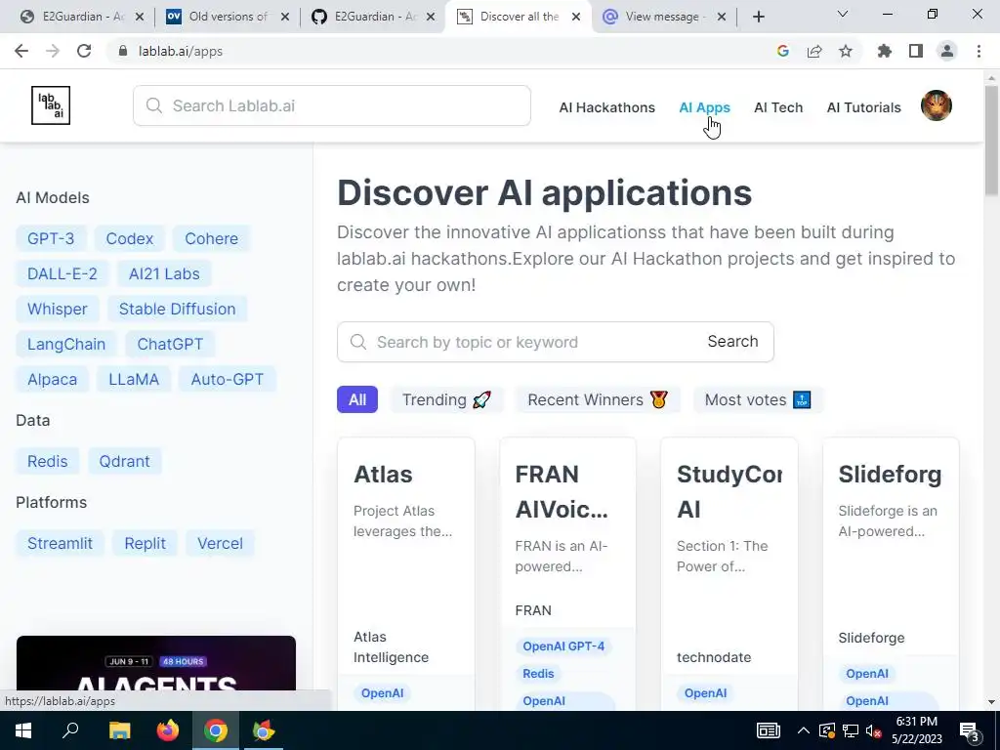Open AI Tech in the navigation
Image resolution: width=1000 pixels, height=750 pixels.
pyautogui.click(x=778, y=107)
